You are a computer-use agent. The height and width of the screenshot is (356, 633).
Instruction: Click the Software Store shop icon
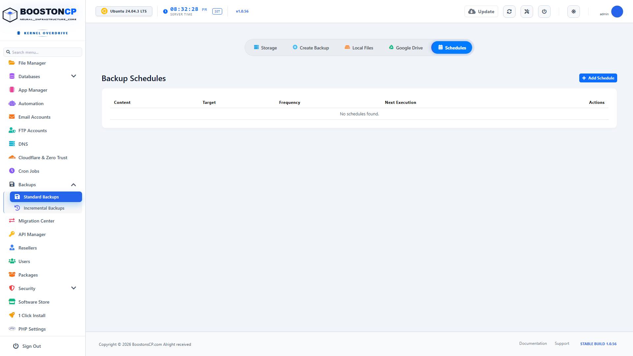[x=12, y=302]
